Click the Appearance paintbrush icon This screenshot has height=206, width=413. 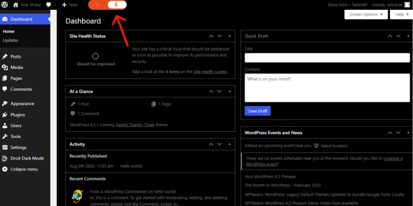tap(5, 104)
